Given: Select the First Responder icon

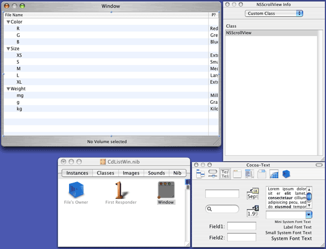Looking at the screenshot, I should pyautogui.click(x=119, y=191).
